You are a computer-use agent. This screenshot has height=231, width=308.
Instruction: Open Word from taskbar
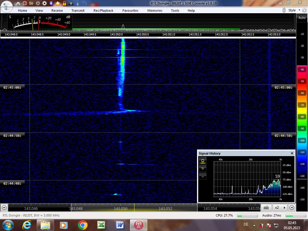click(120, 225)
